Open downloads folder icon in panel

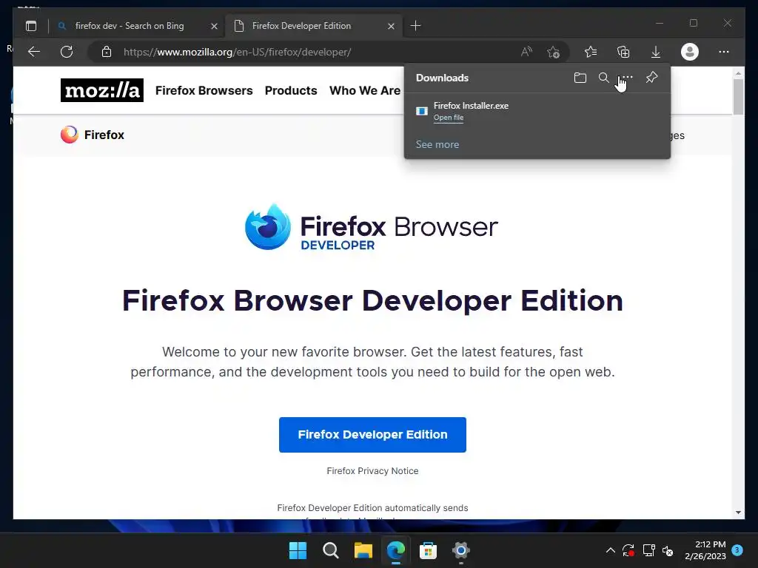pos(580,78)
